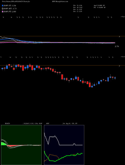Click the blue DOW ST legend swatch
The width and height of the screenshot is (125, 165).
click(x=2, y=6)
